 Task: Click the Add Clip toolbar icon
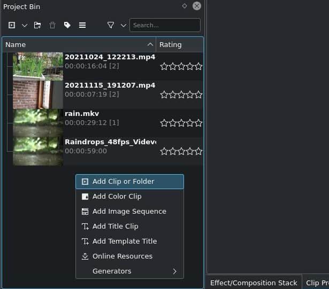click(12, 25)
